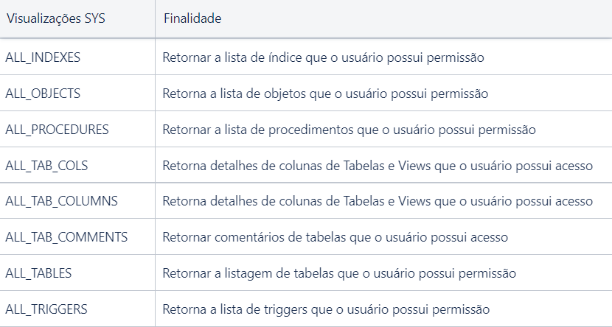Click the listagem de tabelas description
The image size is (612, 327).
click(339, 273)
